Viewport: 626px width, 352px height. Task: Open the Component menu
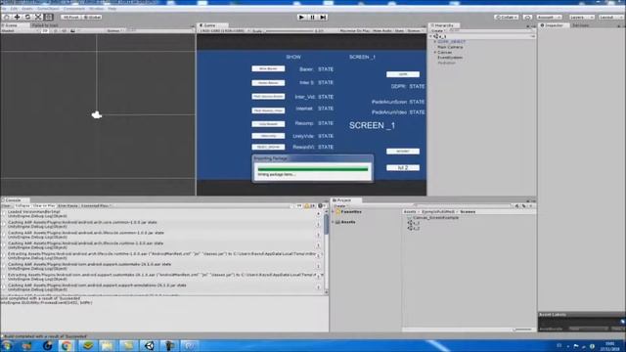[74, 9]
